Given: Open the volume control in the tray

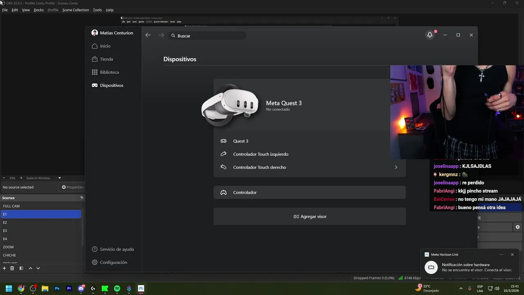Looking at the screenshot, I should pyautogui.click(x=497, y=288).
